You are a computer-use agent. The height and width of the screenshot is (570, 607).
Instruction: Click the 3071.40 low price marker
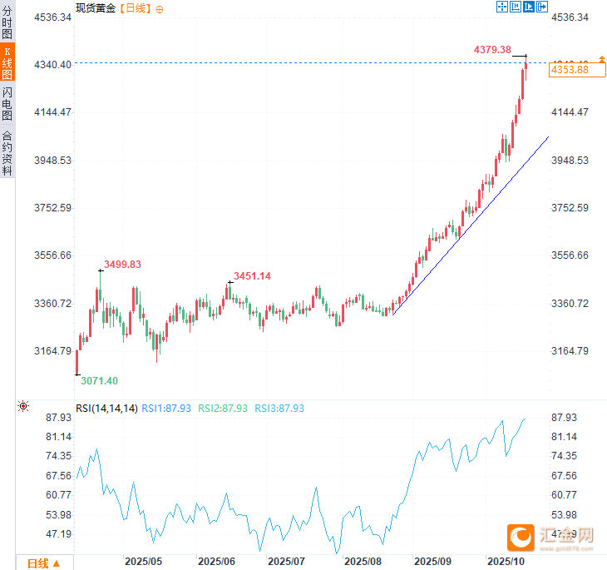[x=100, y=380]
